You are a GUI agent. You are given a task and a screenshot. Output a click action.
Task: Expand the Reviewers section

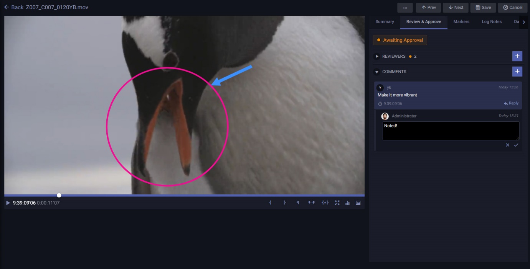(377, 57)
